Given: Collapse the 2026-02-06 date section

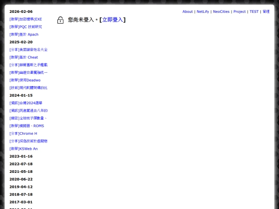Looking at the screenshot, I should pyautogui.click(x=21, y=11).
